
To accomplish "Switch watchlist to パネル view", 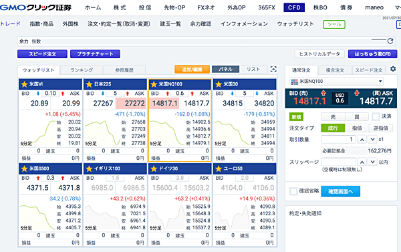I will point(226,69).
